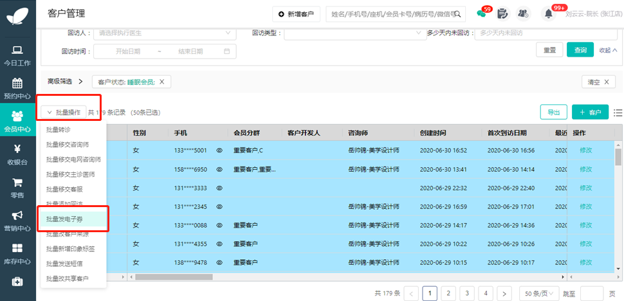Reveal phone number 131****2345
Screen dimensions: 624x301
click(219, 206)
